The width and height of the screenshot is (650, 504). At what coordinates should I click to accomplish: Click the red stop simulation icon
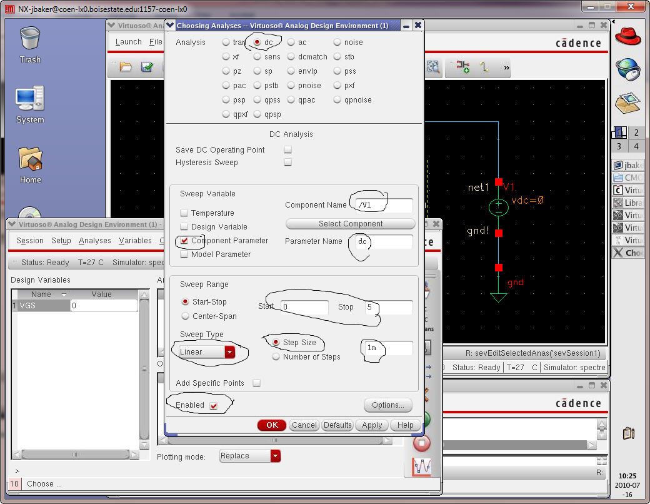click(422, 443)
